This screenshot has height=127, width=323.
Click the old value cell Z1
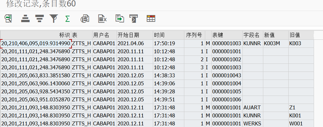pyautogui.click(x=301, y=108)
